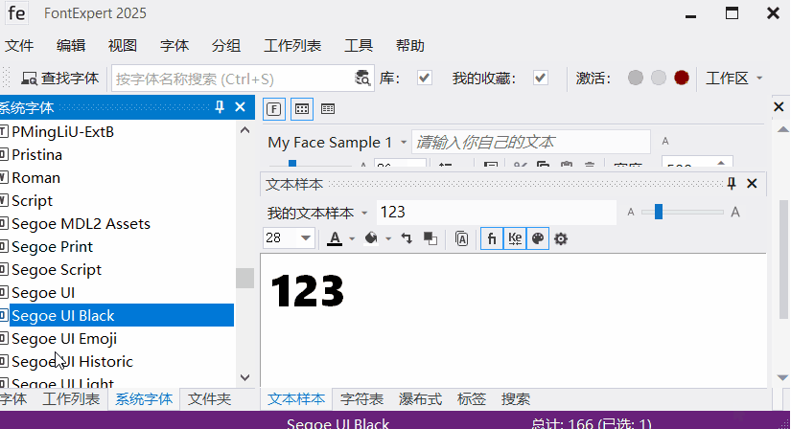
Task: Click the second light gray activation circle
Action: tap(659, 78)
